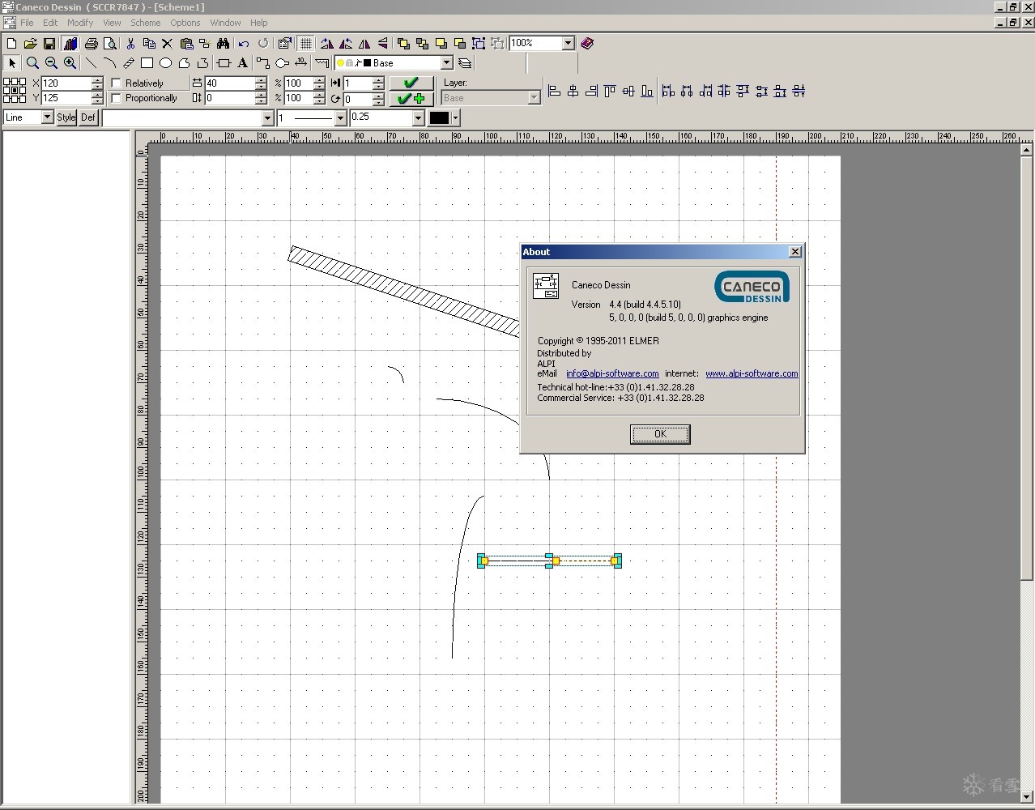Screen dimensions: 1035x810
Task: Click the green checkmark with plus button
Action: click(411, 98)
